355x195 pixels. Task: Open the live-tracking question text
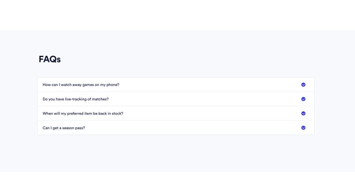pos(76,99)
